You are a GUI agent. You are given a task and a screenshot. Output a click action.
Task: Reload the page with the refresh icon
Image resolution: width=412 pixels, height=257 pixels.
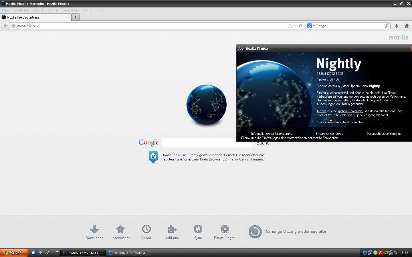click(301, 26)
